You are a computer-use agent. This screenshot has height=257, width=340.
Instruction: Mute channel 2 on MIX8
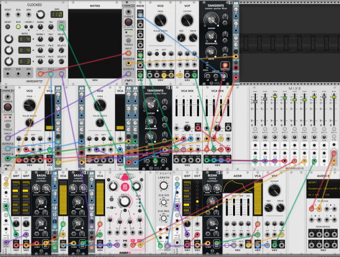[265, 129]
